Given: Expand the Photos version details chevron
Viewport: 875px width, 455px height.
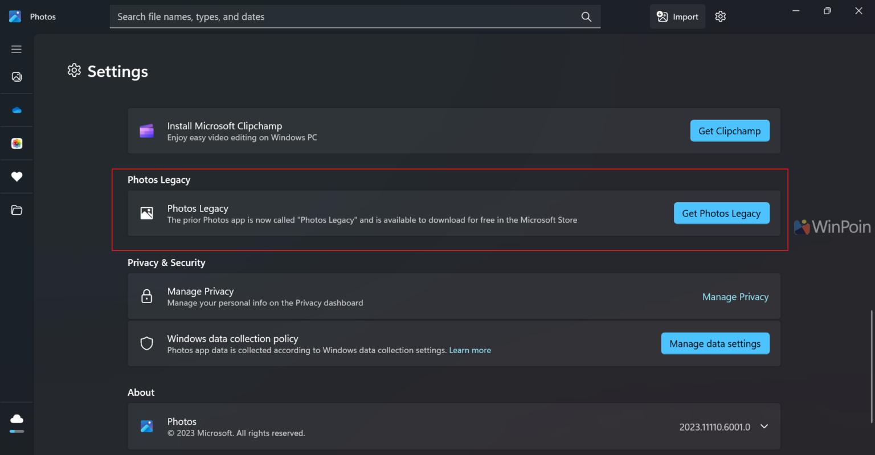Looking at the screenshot, I should pyautogui.click(x=764, y=427).
